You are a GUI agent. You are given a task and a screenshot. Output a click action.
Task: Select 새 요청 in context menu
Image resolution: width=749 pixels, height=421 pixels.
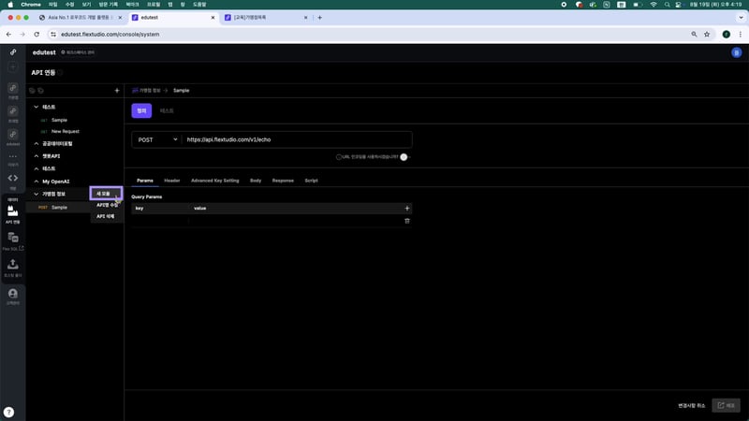click(x=105, y=193)
